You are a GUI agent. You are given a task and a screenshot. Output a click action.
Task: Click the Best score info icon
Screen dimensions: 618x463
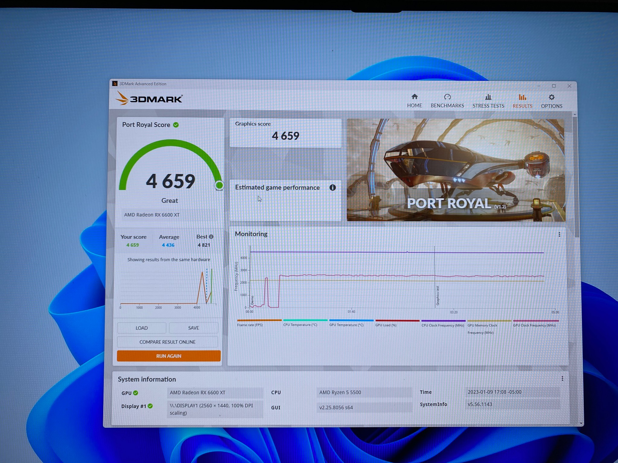[x=211, y=237]
